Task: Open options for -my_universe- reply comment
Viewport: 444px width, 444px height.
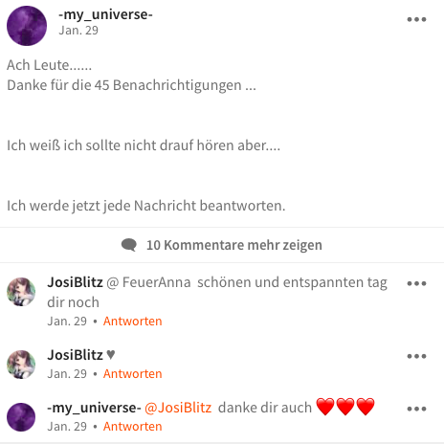Action: click(416, 409)
